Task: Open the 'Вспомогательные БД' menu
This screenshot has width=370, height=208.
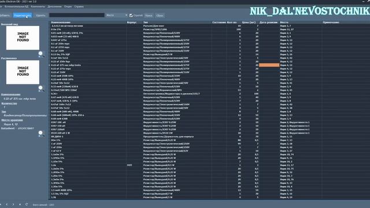Action: click(16, 6)
